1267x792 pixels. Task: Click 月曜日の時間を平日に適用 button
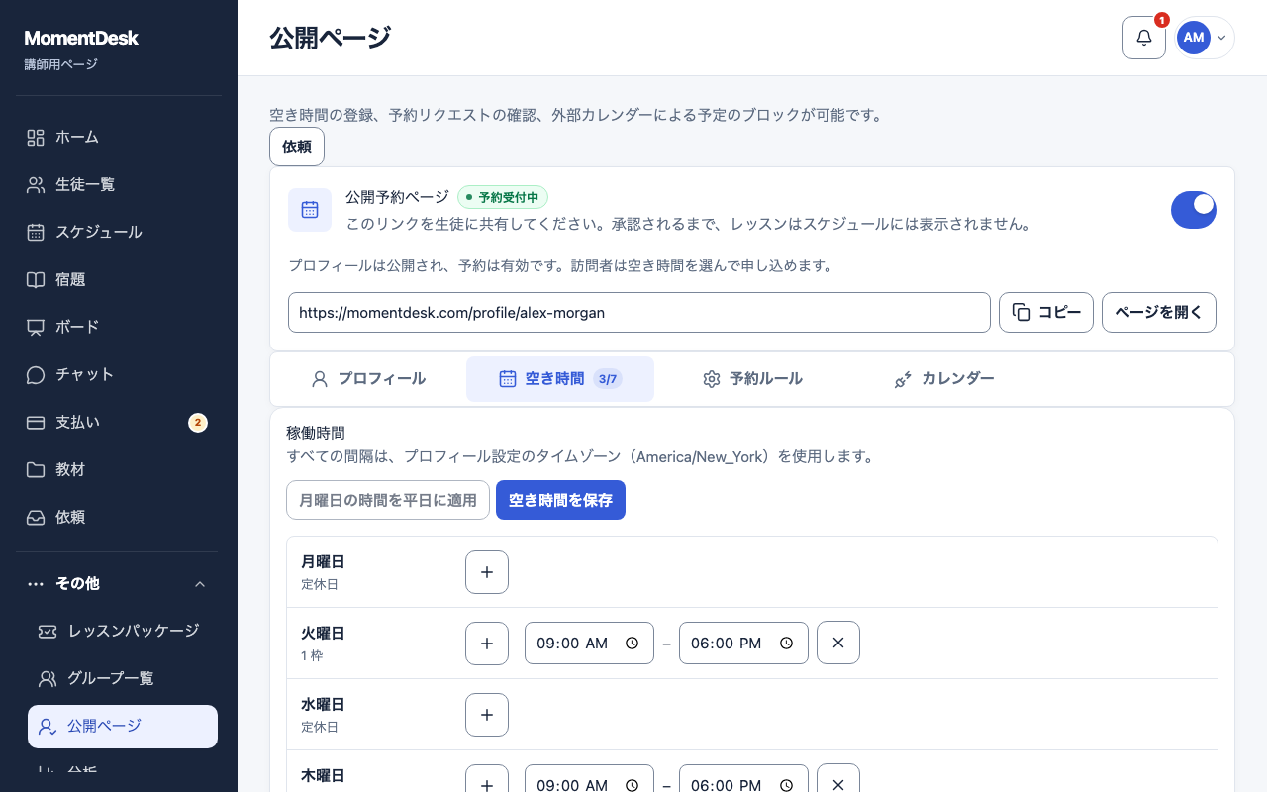pos(388,500)
